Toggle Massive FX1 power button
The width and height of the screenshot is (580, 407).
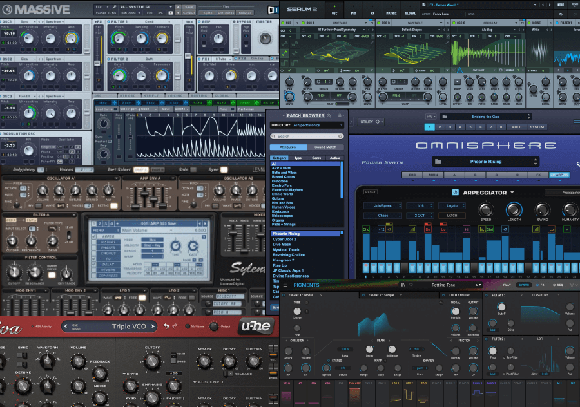pyautogui.click(x=199, y=59)
